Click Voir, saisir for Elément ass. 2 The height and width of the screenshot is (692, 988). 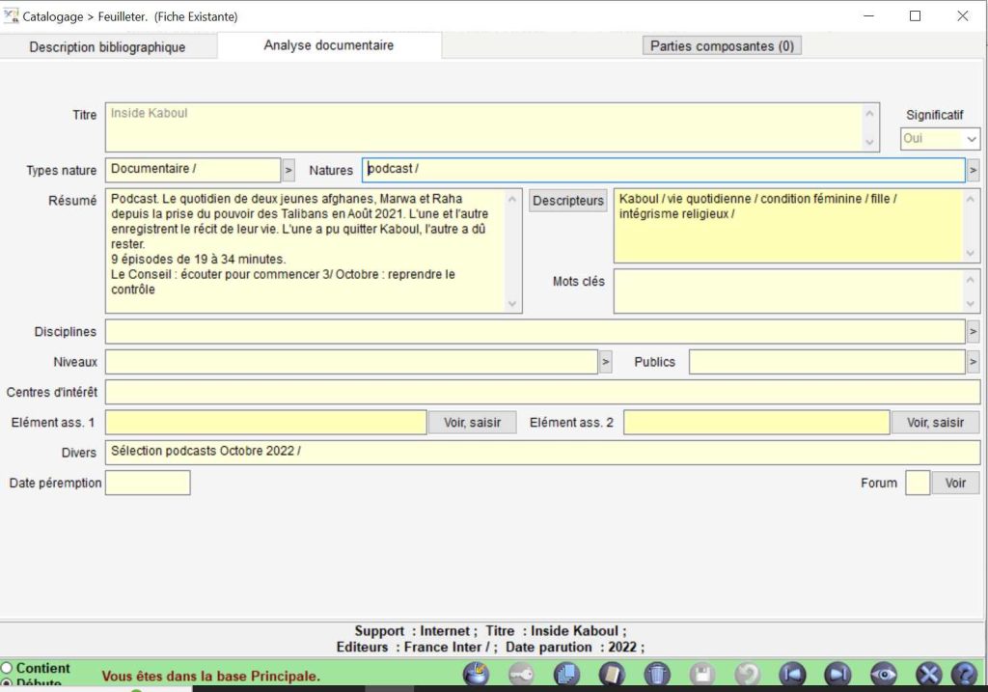[936, 423]
